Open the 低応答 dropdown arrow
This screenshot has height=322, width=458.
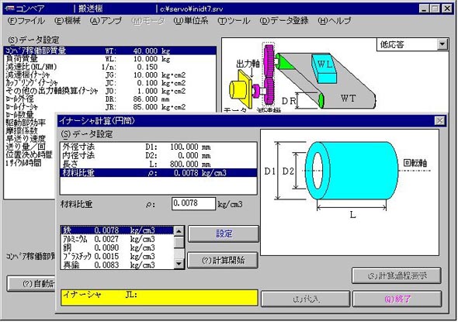pos(442,44)
